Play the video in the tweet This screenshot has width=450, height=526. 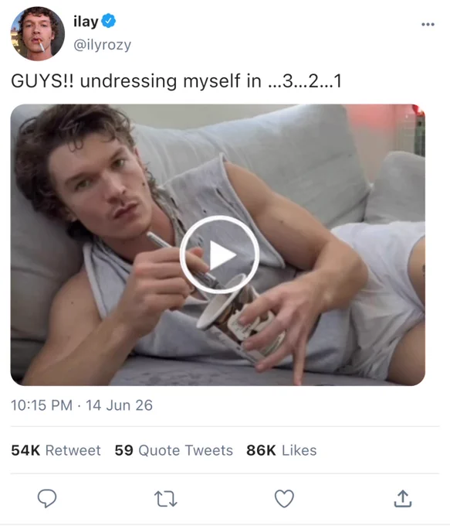pos(220,254)
